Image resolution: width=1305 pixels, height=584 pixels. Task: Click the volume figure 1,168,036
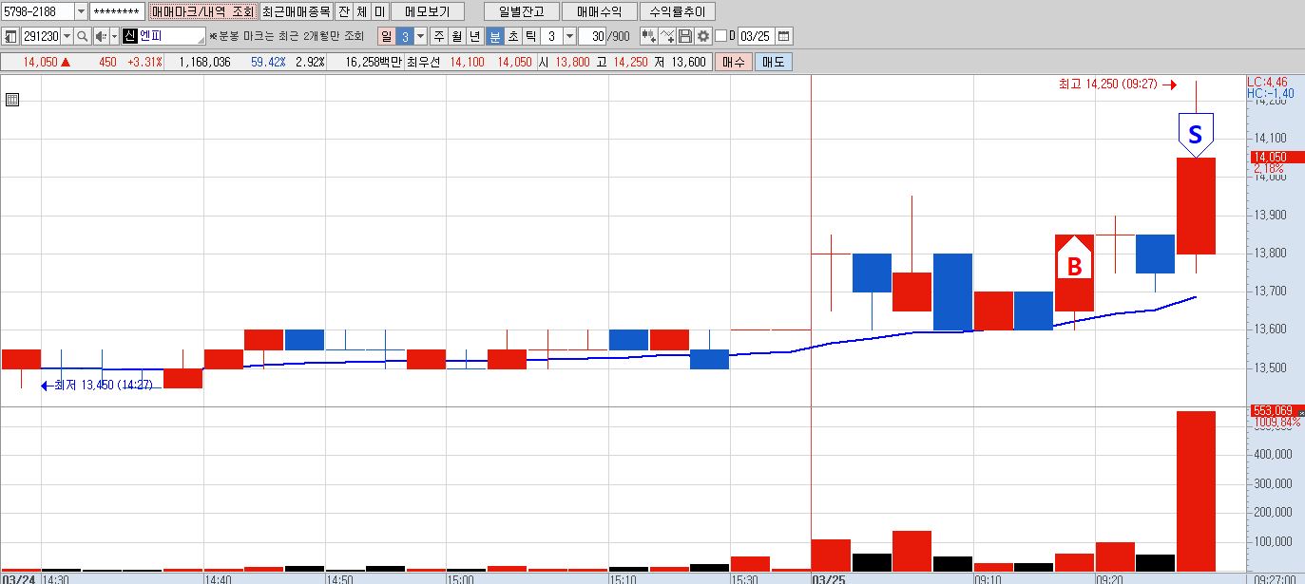pos(204,62)
